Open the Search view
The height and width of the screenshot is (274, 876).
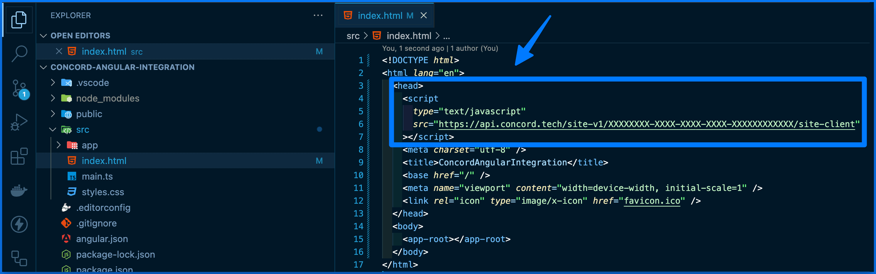(x=19, y=54)
